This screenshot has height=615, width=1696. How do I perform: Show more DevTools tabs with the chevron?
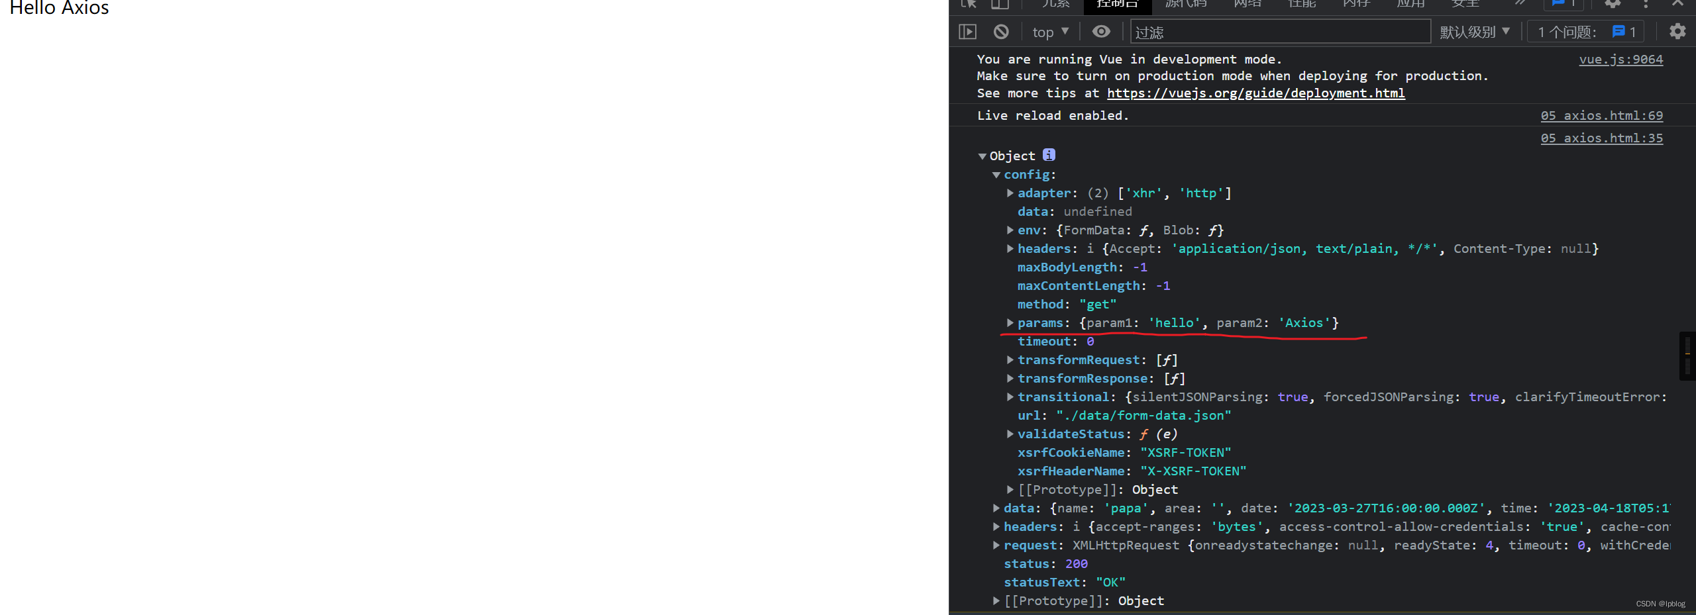[1520, 3]
